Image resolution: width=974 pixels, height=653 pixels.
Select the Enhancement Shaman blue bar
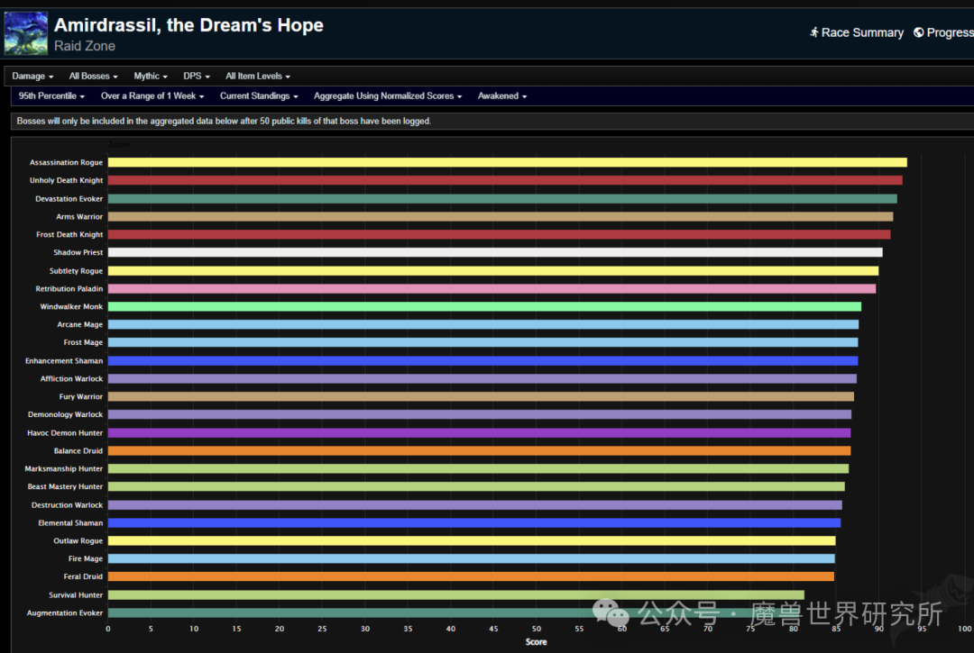tap(483, 360)
